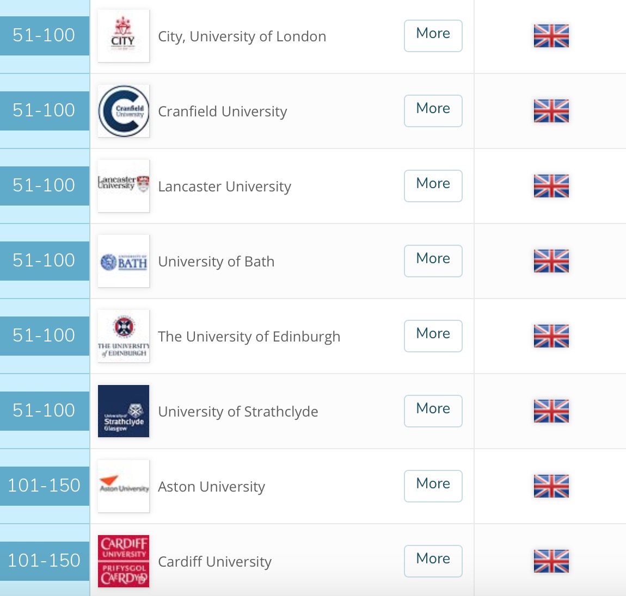This screenshot has width=626, height=596.
Task: Click the Lancaster University logo
Action: (x=124, y=186)
